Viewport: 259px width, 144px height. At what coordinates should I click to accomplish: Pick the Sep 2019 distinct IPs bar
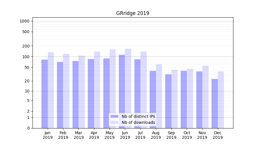[x=168, y=101]
